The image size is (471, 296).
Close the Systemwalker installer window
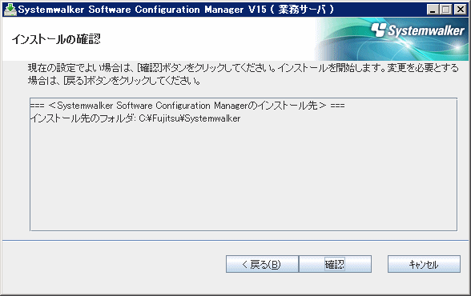(x=460, y=10)
